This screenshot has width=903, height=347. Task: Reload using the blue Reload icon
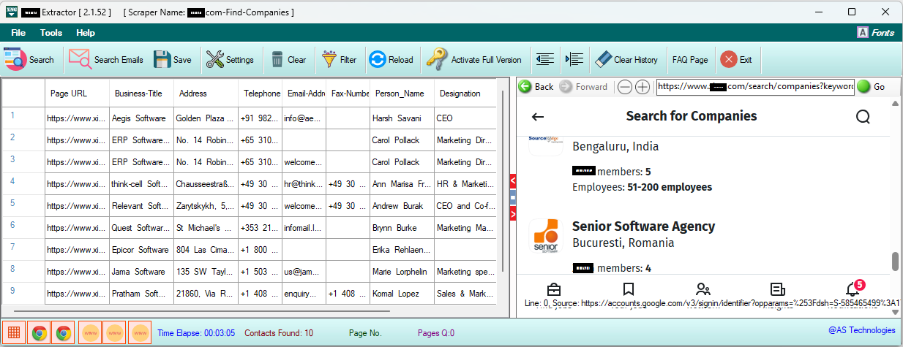(391, 60)
